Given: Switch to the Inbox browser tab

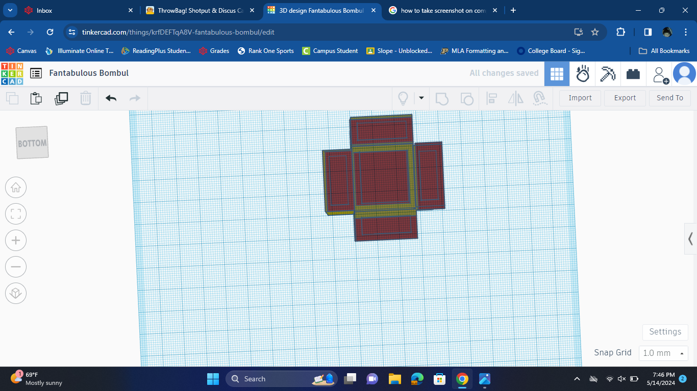Looking at the screenshot, I should 79,10.
